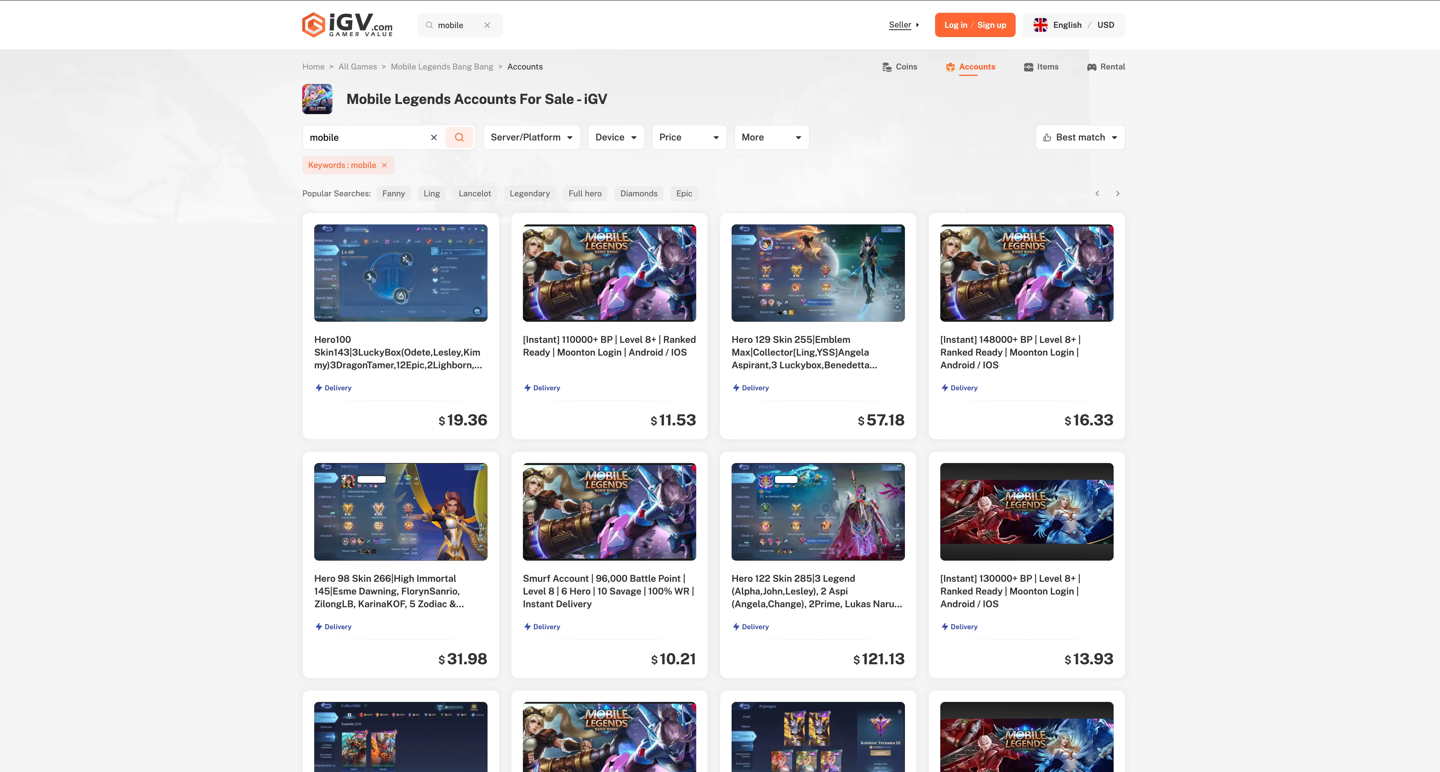This screenshot has width=1440, height=772.
Task: Open the $57.18 Hero 129 listing thumbnail
Action: point(817,273)
